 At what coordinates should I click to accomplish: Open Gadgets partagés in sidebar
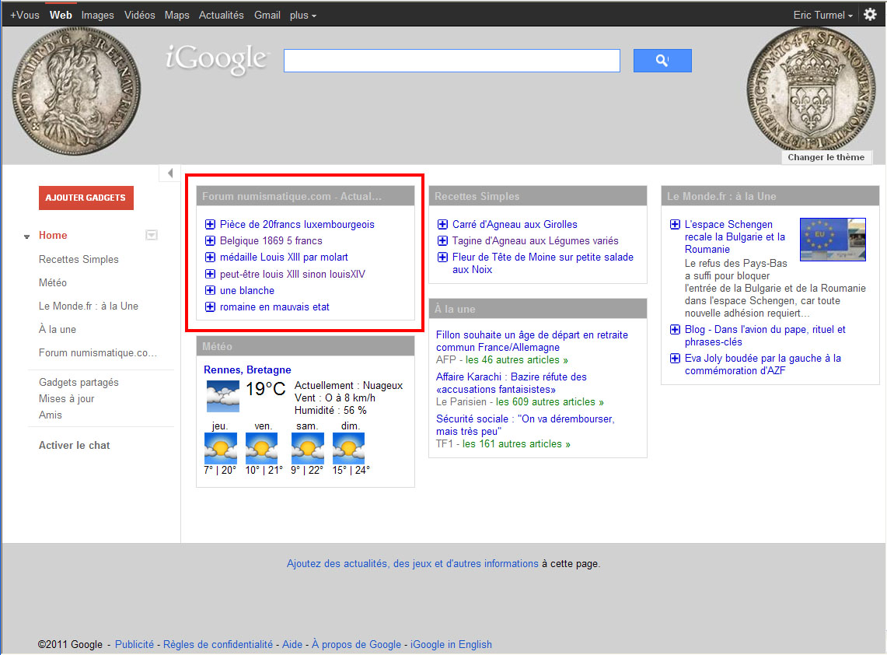[x=79, y=382]
